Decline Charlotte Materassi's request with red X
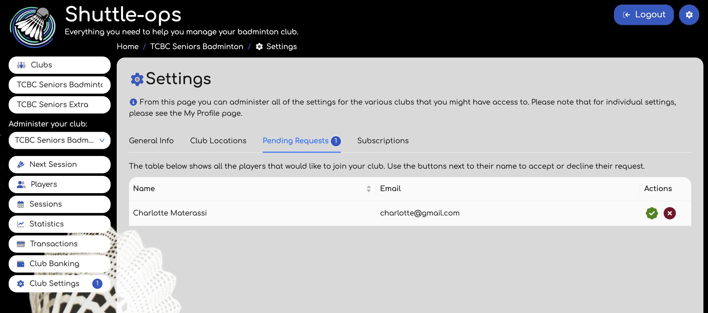This screenshot has height=313, width=708. (x=669, y=213)
